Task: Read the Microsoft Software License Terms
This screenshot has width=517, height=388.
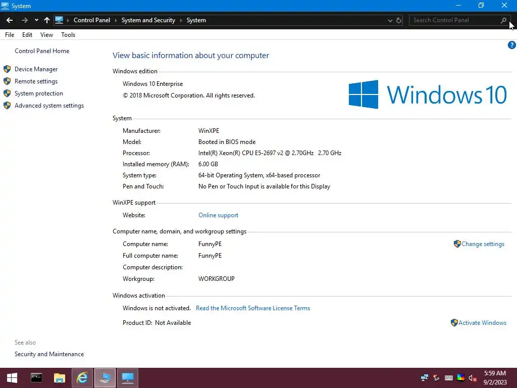Action: (x=253, y=308)
